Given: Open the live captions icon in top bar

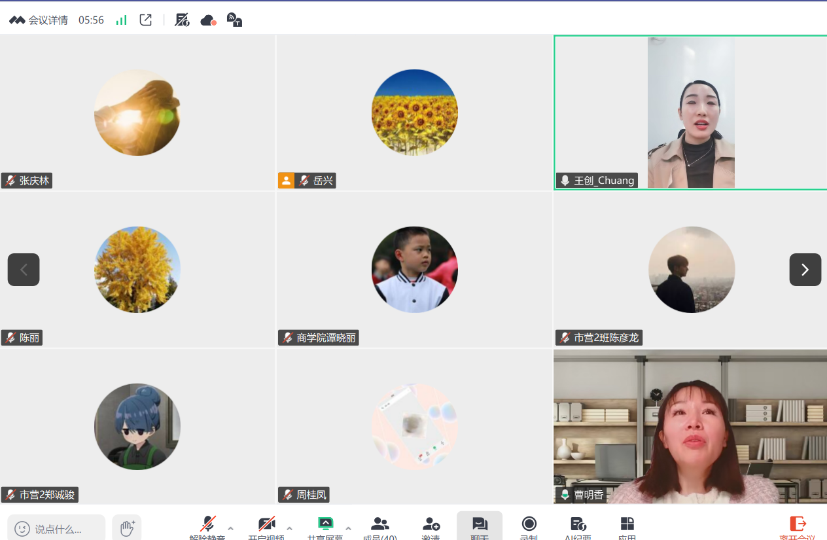Looking at the screenshot, I should click(234, 20).
